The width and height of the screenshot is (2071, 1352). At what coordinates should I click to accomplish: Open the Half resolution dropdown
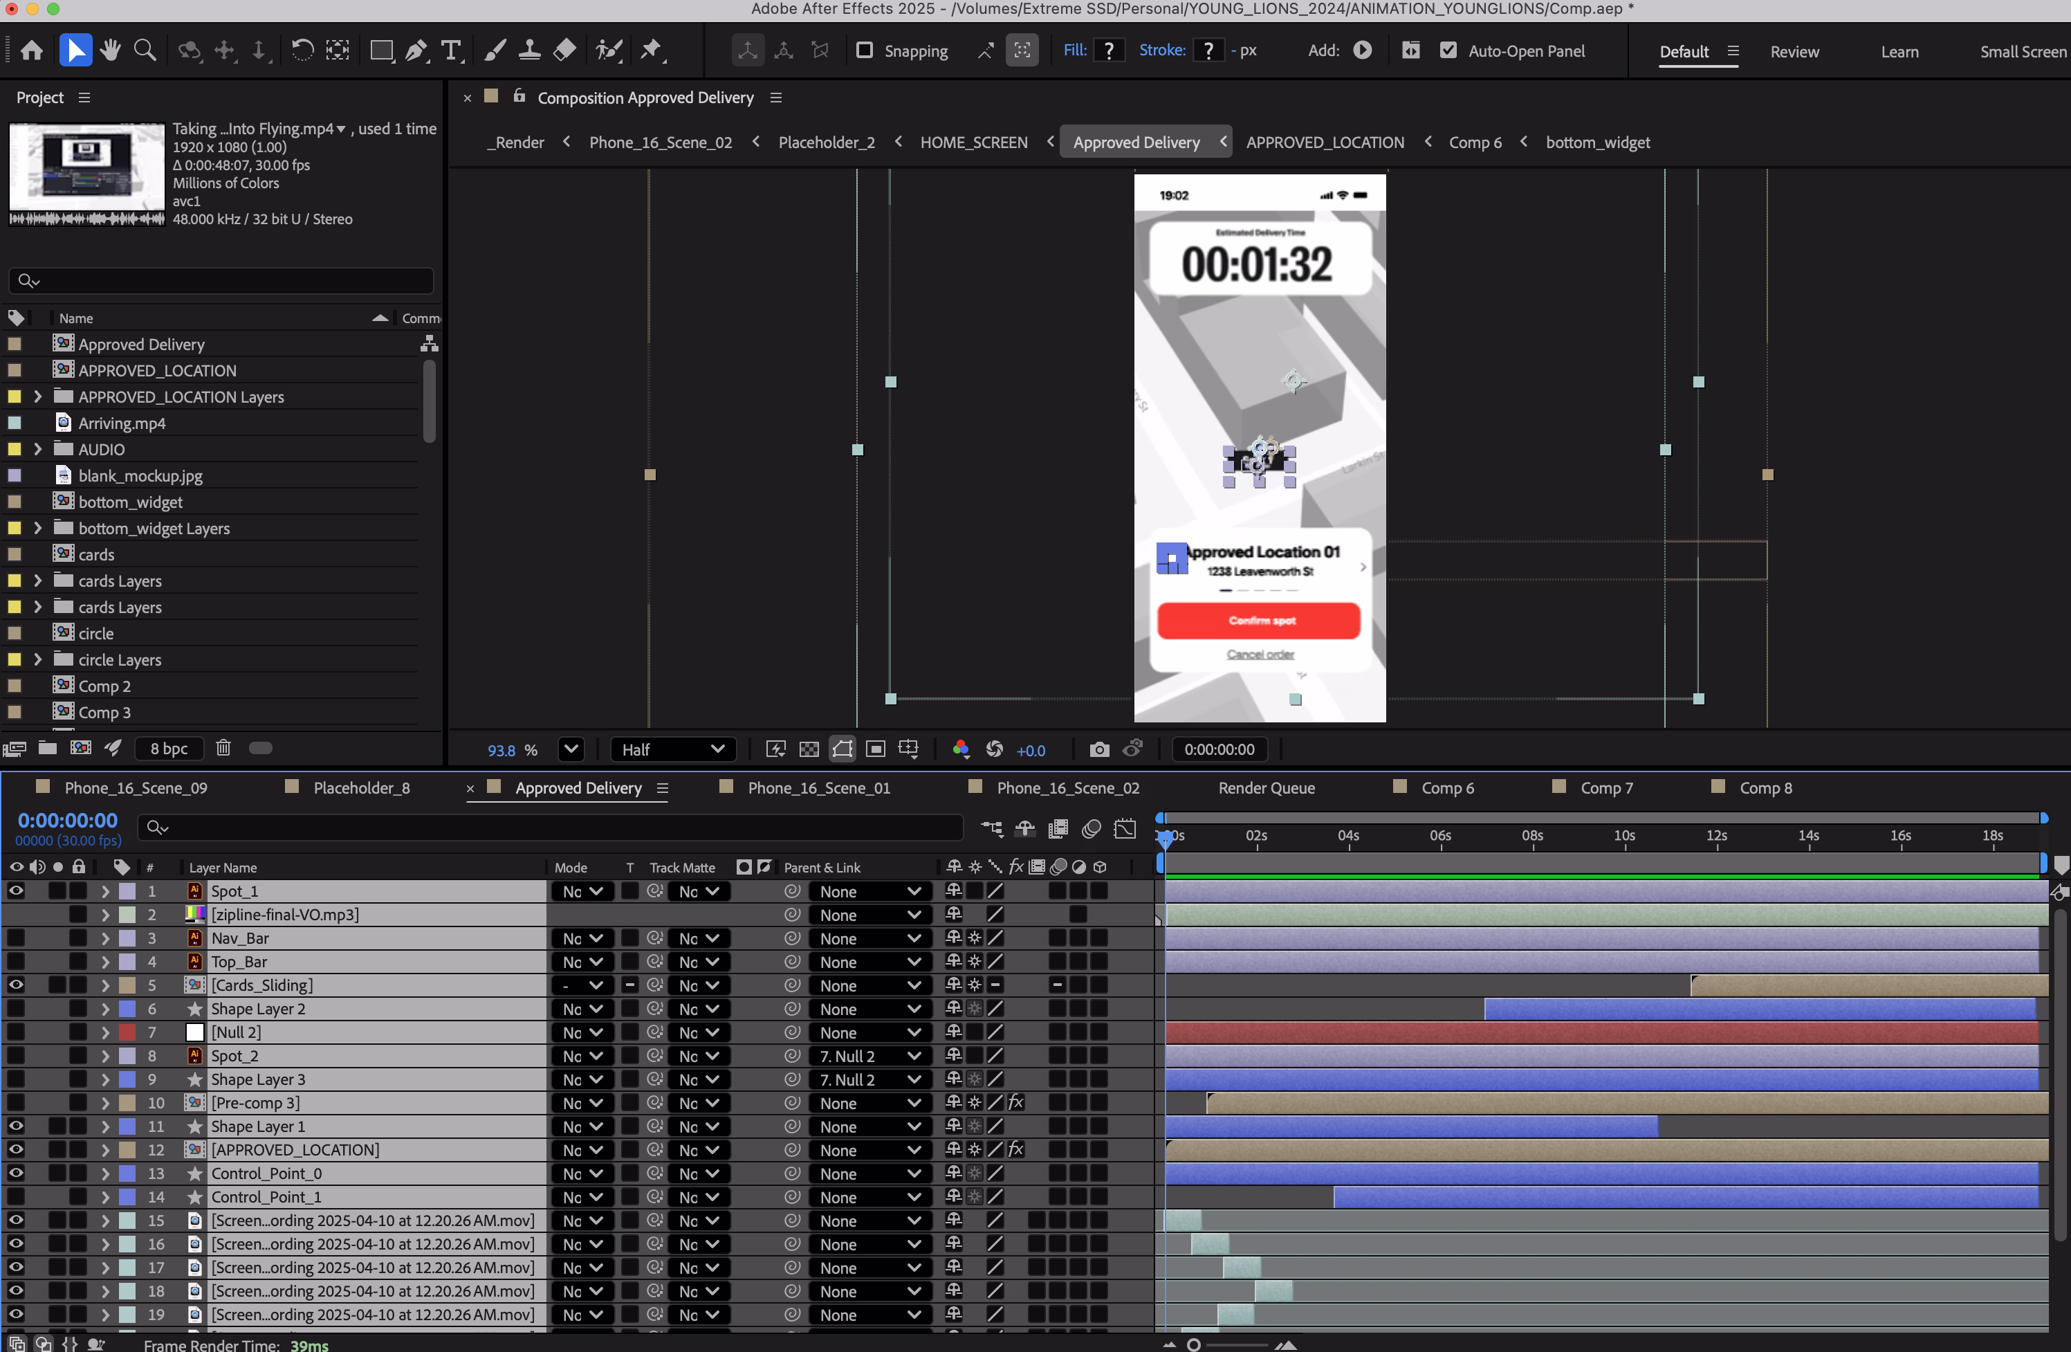(x=672, y=749)
